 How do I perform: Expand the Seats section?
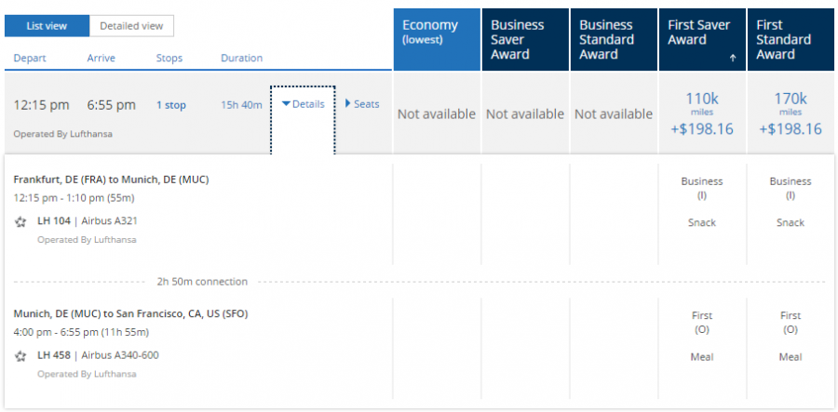tap(362, 104)
